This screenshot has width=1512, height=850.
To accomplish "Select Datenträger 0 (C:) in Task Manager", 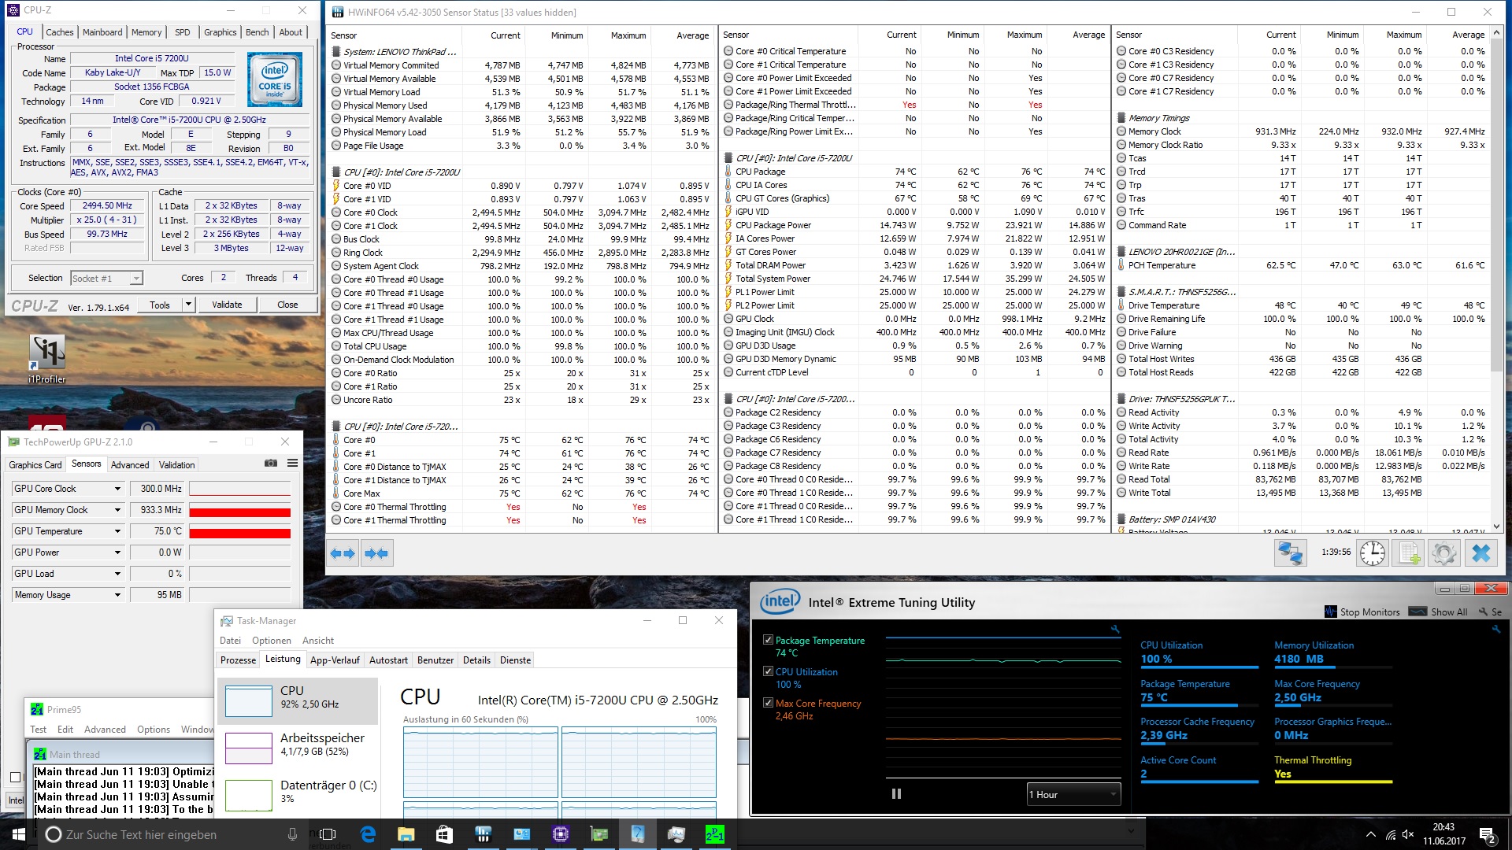I will point(298,795).
